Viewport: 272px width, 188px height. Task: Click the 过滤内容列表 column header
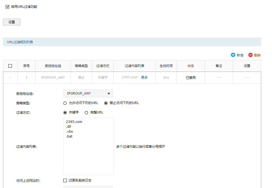(134, 66)
